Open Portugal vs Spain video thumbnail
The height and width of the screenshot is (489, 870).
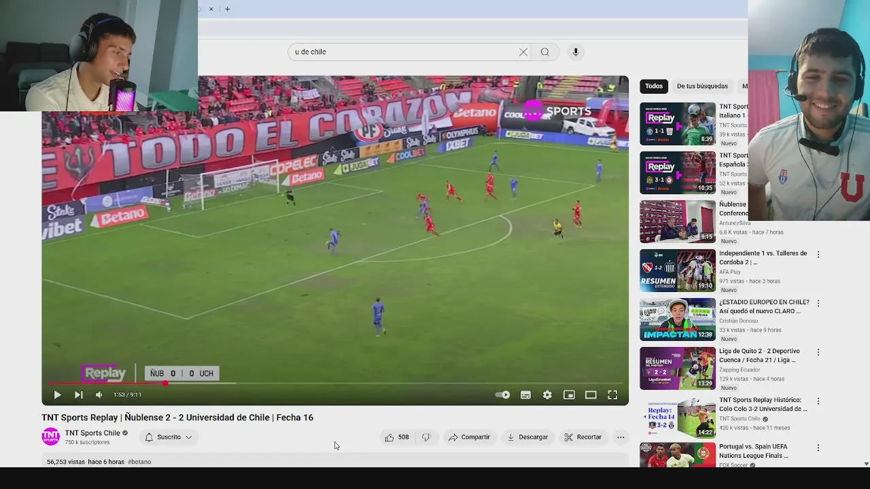coord(678,455)
